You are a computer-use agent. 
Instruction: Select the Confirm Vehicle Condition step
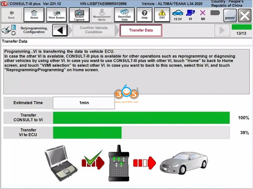[x=93, y=30]
